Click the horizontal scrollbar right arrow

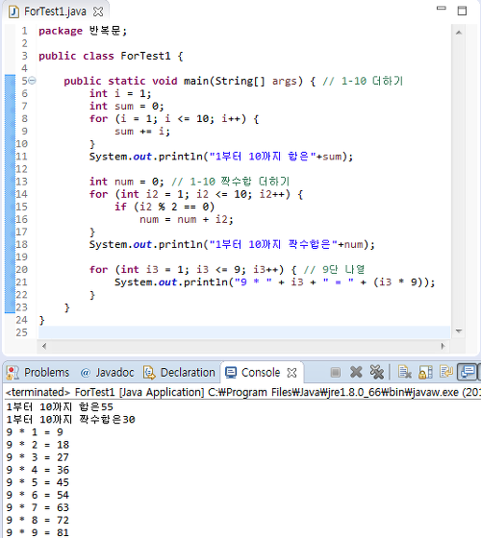[x=443, y=346]
